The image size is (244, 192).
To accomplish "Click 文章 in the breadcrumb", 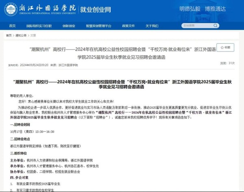I will tap(33, 35).
